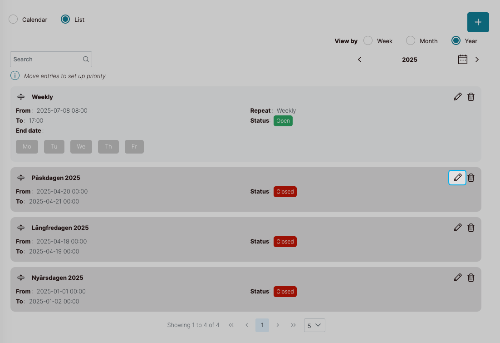500x343 pixels.
Task: Switch to Calendar view radio button
Action: tap(14, 20)
